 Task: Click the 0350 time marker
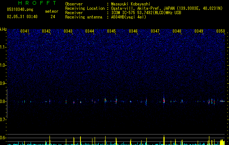(x=221, y=31)
